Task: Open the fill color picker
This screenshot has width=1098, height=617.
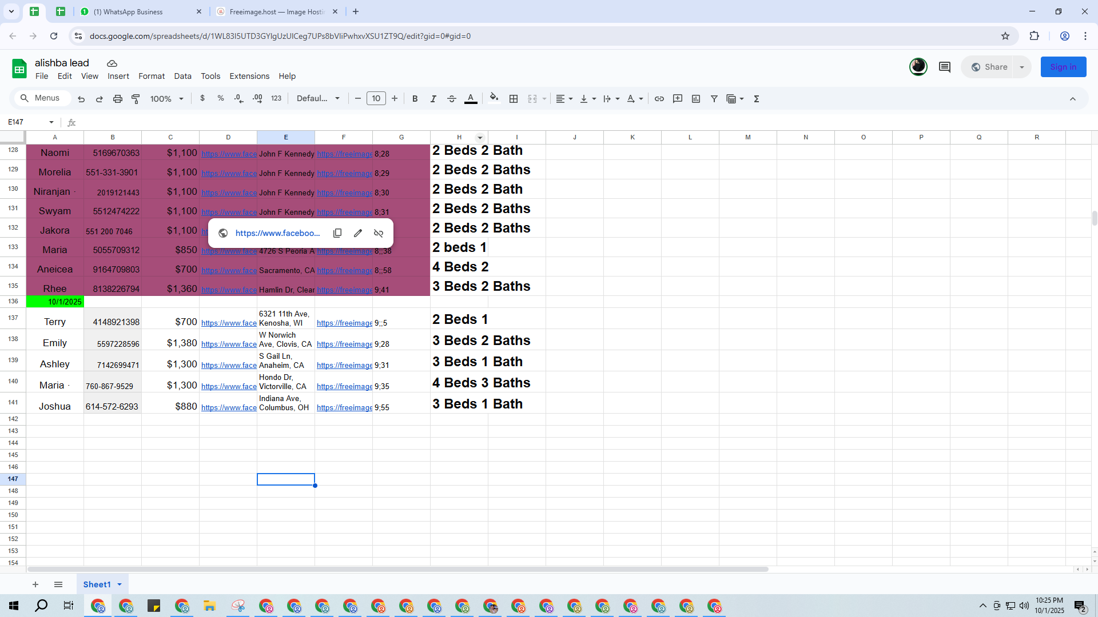Action: click(494, 98)
